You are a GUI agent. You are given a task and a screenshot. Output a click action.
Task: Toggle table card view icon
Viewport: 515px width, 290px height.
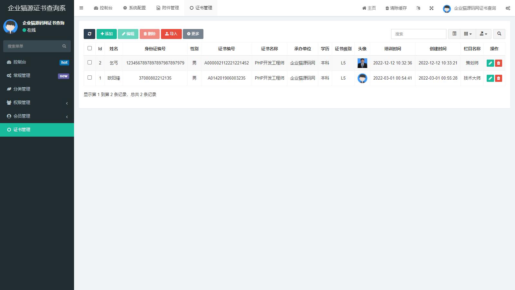(454, 34)
